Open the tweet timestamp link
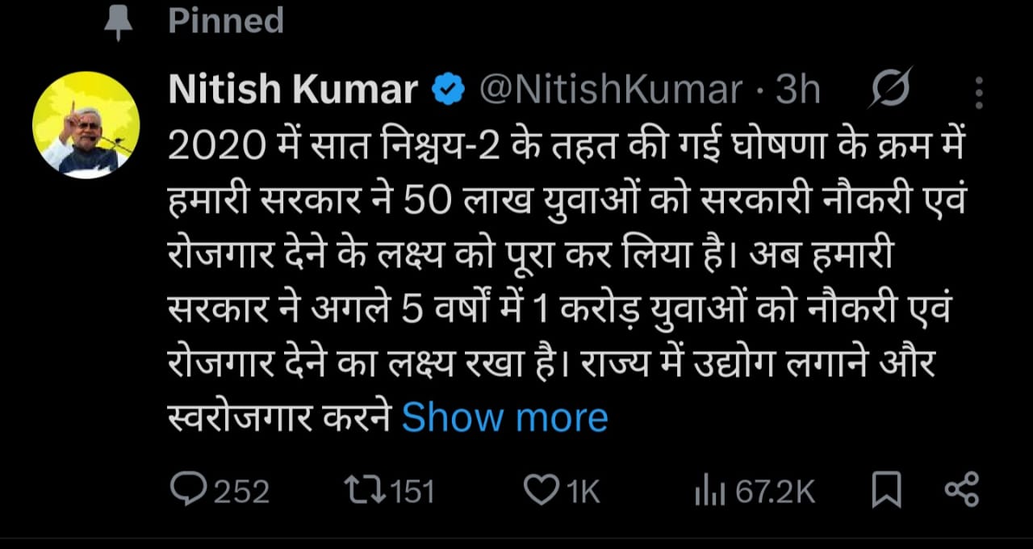The height and width of the screenshot is (549, 1033). click(x=799, y=89)
